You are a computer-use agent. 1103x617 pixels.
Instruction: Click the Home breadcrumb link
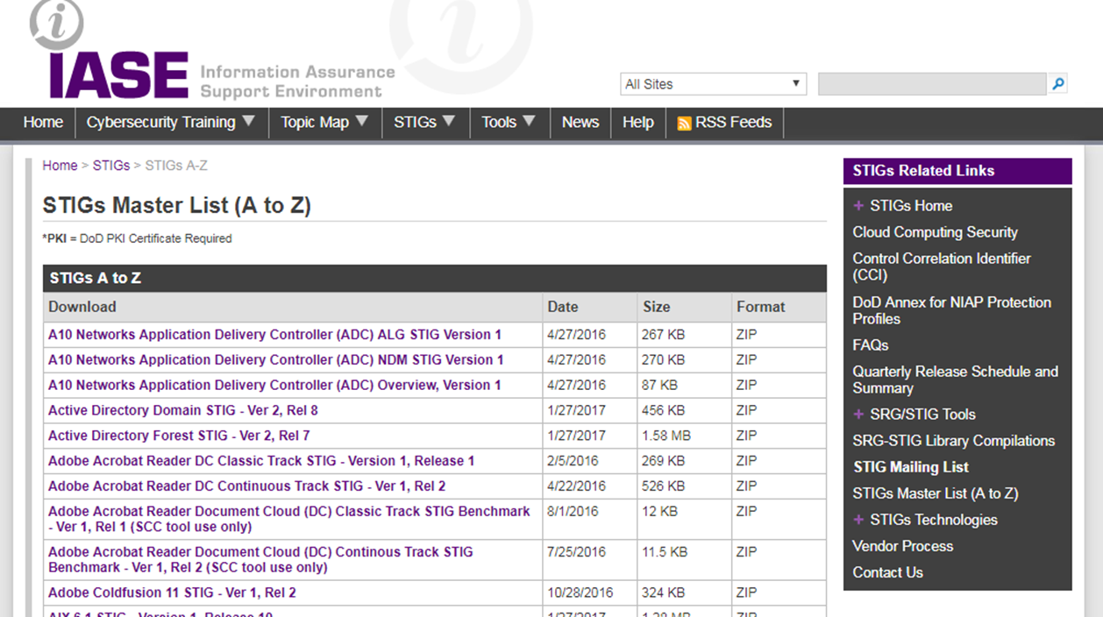point(60,166)
